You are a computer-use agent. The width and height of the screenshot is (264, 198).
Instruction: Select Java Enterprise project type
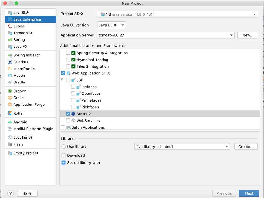(x=30, y=19)
